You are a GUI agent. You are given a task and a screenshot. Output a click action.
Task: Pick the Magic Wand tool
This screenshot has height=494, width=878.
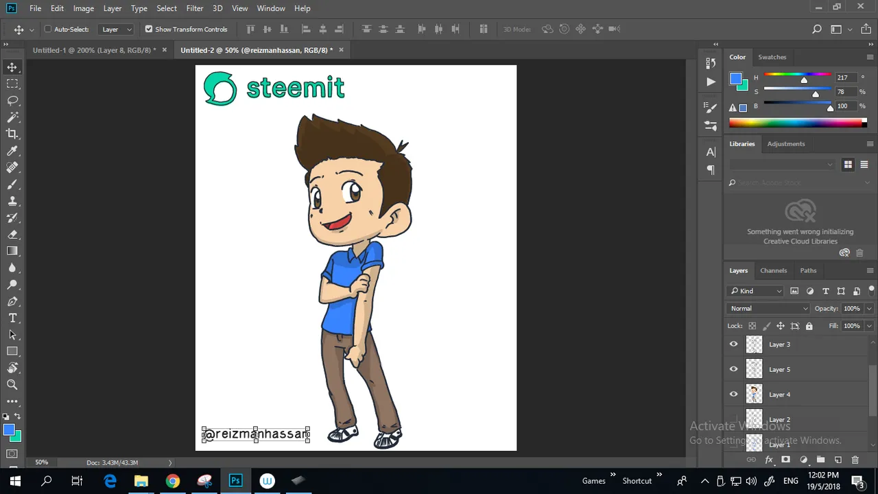click(x=12, y=117)
